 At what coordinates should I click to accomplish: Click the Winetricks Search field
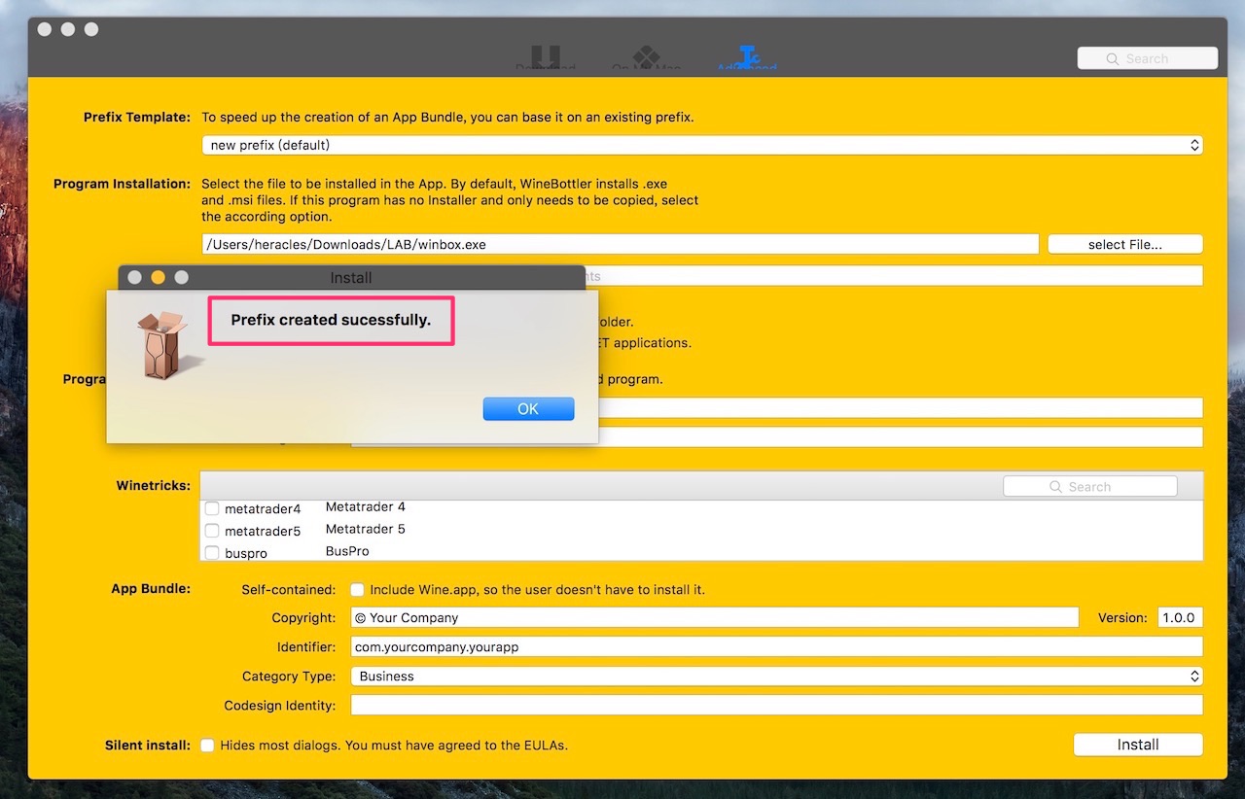[x=1089, y=486]
